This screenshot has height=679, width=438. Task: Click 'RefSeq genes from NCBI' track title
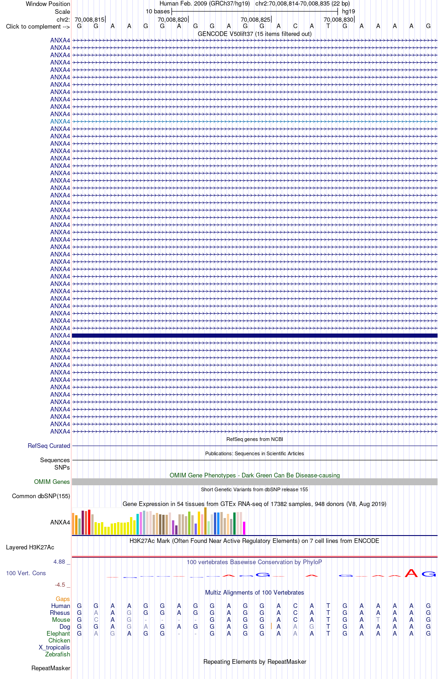point(255,439)
